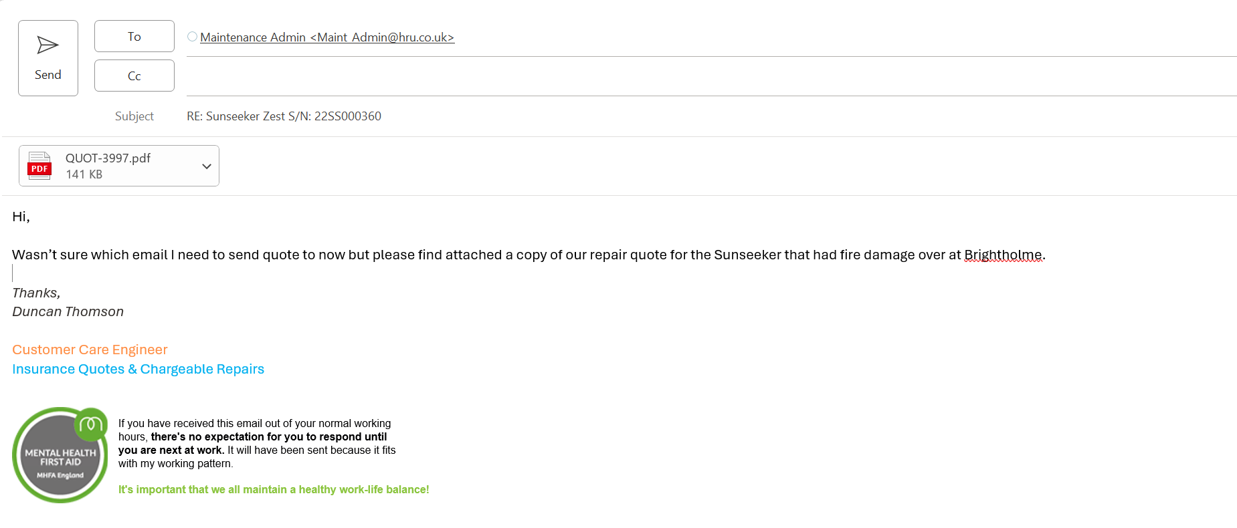Click the green work-life balance sentence
Viewport: 1237px width, 528px height.
pyautogui.click(x=273, y=489)
